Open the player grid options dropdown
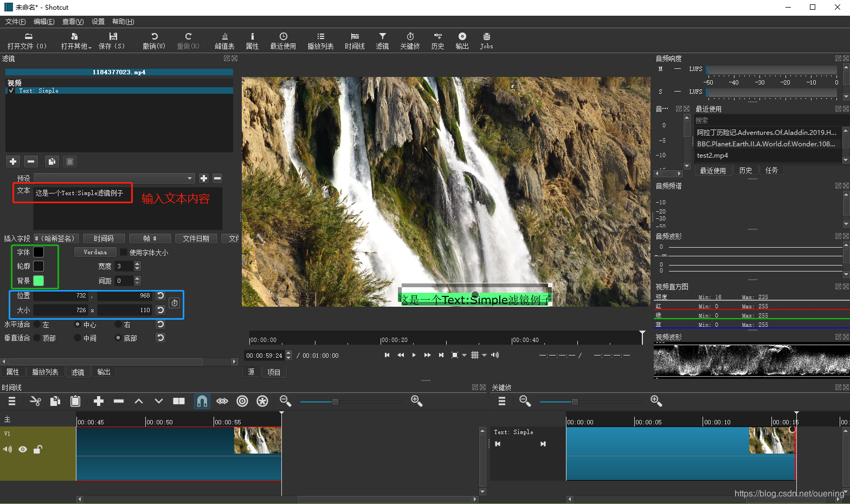Image resolution: width=850 pixels, height=504 pixels. pos(484,356)
